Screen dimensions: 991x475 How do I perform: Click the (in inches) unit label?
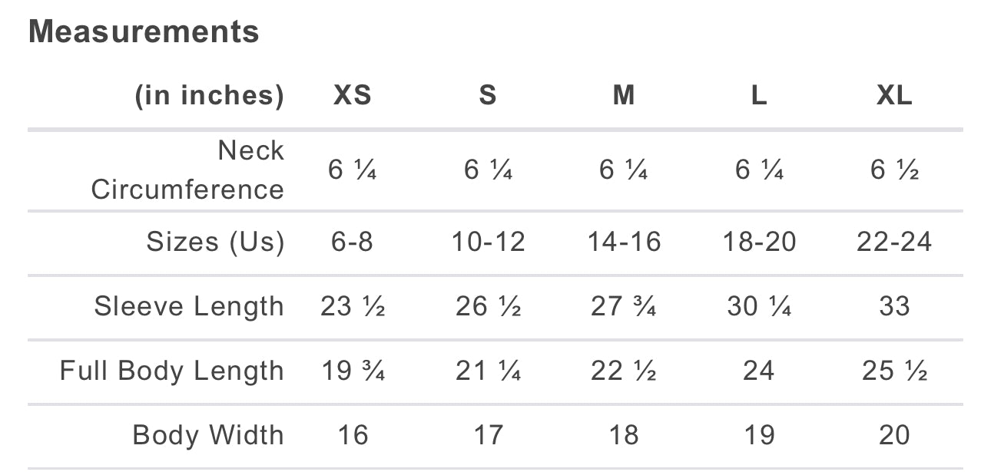209,95
